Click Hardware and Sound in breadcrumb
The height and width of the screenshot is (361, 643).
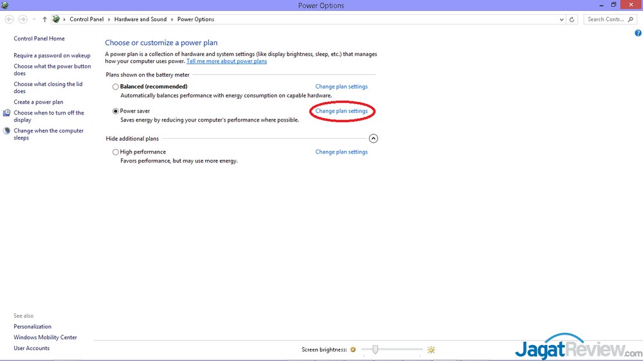(140, 19)
